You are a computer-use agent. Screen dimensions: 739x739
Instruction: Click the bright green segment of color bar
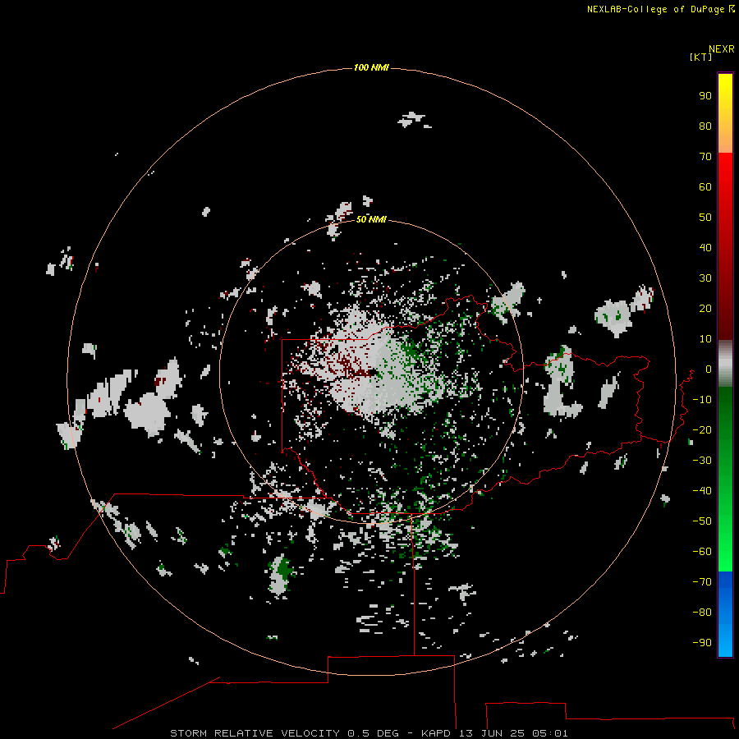[725, 479]
